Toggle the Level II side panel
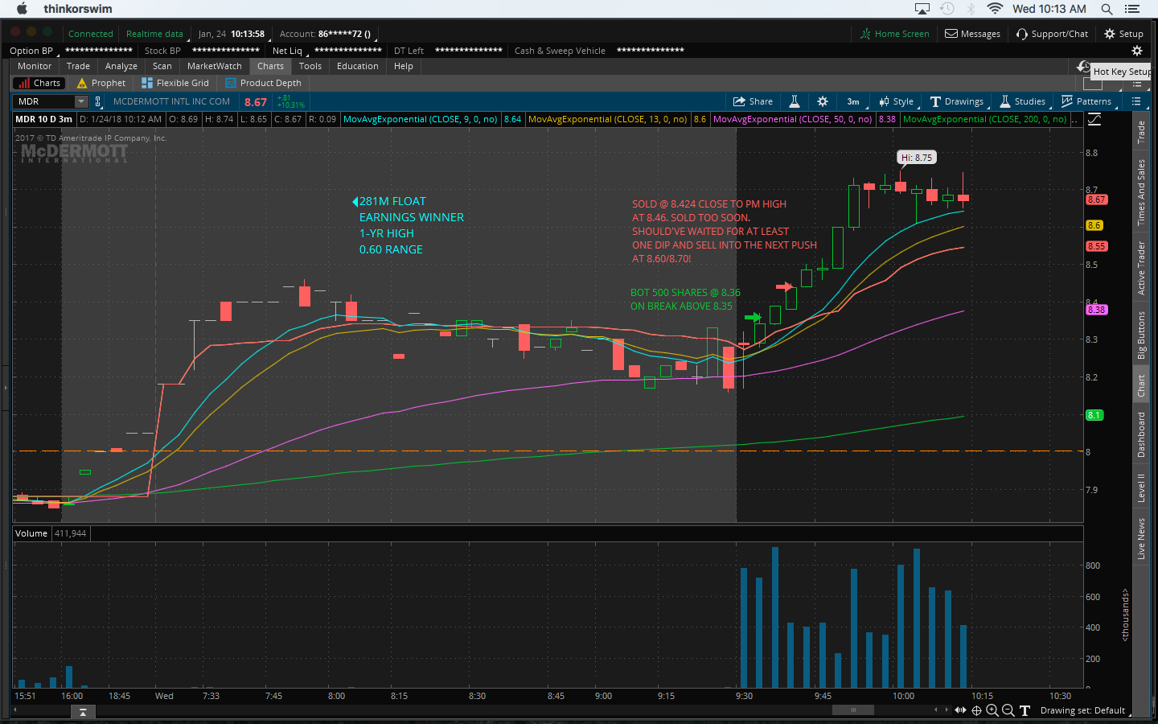 pyautogui.click(x=1140, y=487)
